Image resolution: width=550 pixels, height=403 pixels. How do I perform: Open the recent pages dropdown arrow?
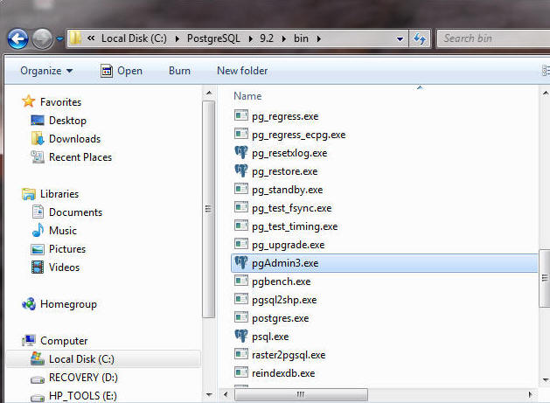point(60,39)
